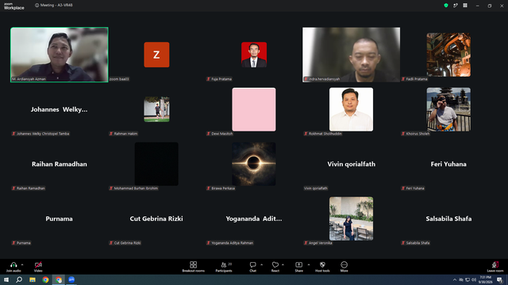Start screen Share
The image size is (508, 285).
click(298, 267)
